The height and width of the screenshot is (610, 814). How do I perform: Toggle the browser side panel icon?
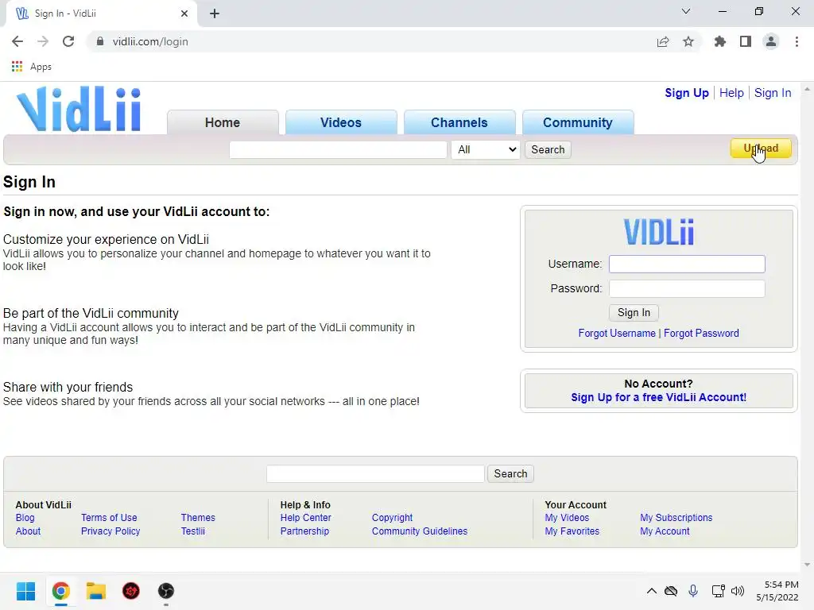[746, 41]
